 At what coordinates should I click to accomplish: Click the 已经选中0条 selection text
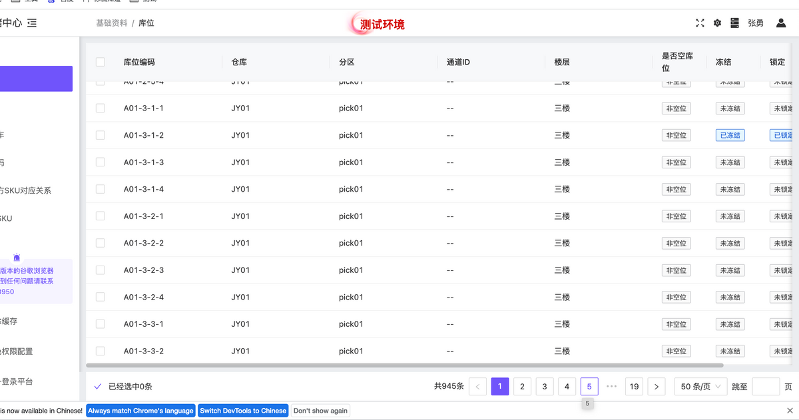tap(131, 387)
